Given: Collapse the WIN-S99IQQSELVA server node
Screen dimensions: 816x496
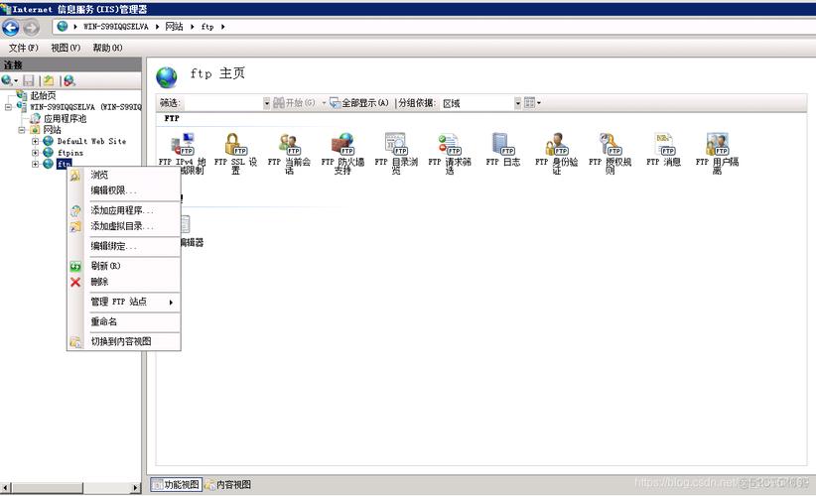Looking at the screenshot, I should (x=8, y=107).
